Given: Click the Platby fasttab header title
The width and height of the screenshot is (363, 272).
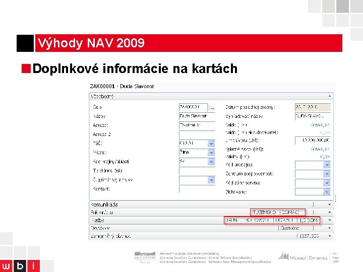Looking at the screenshot, I should [98, 220].
